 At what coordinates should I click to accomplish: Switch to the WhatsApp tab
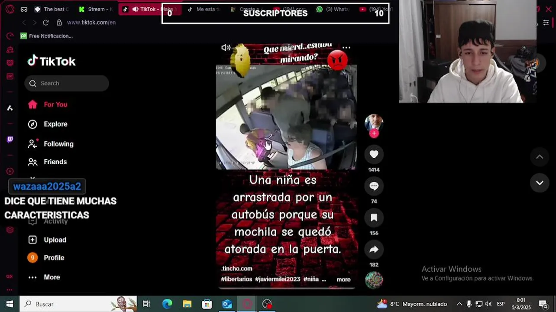(x=333, y=9)
